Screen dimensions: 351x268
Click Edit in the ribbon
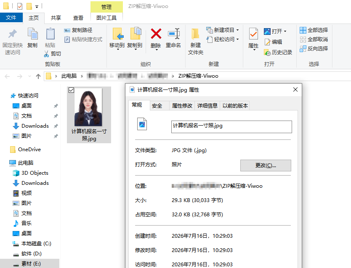(x=273, y=42)
